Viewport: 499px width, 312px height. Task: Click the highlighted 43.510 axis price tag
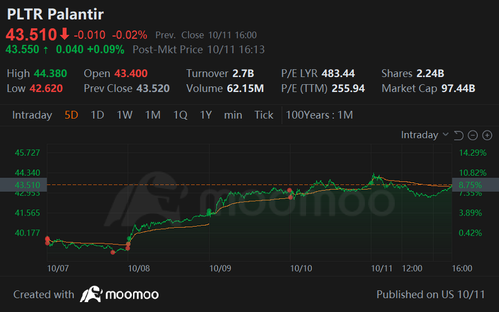[x=23, y=185]
